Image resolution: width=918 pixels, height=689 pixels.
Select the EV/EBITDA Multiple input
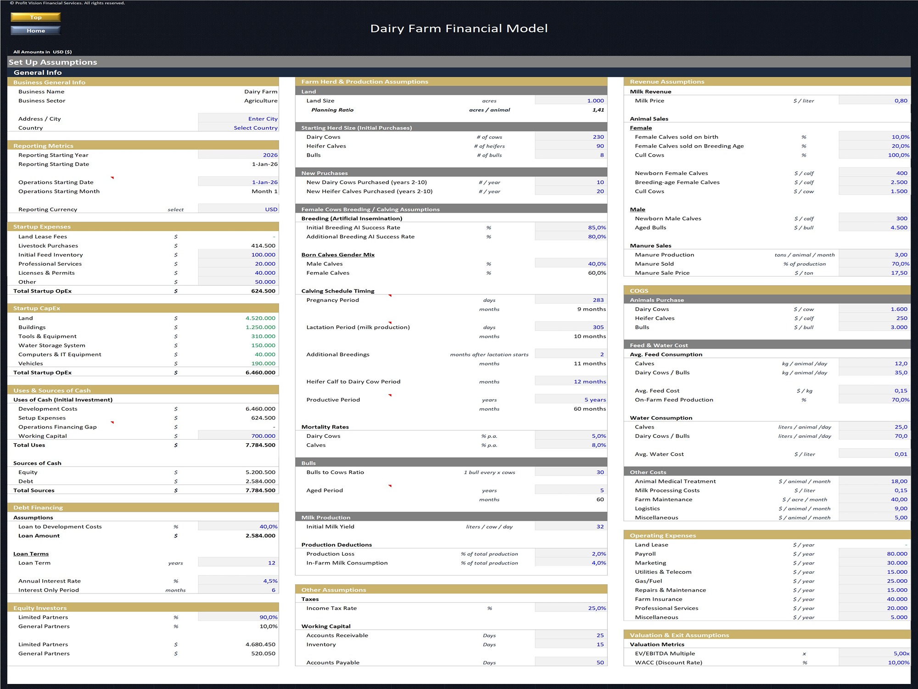point(873,654)
